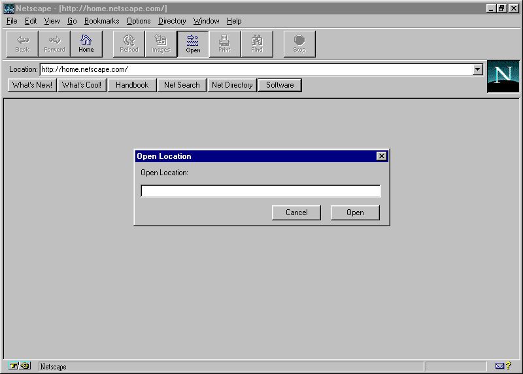Click the Images toolbar button
Viewport: 523px width, 374px height.
[161, 44]
